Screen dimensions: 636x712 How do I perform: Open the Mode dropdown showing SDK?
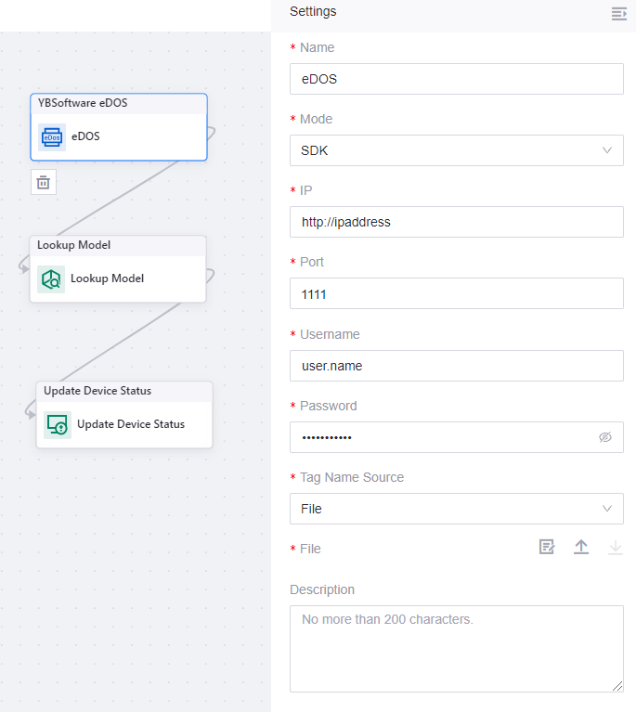tap(456, 150)
